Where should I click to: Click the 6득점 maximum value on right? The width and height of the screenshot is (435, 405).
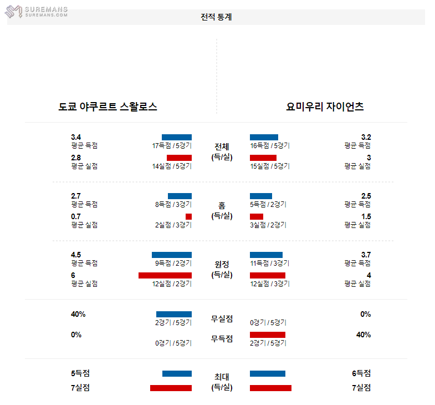click(x=360, y=373)
